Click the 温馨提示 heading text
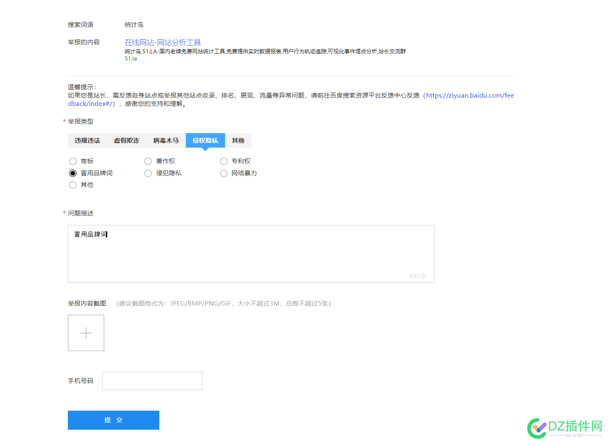Image resolution: width=610 pixels, height=445 pixels. click(x=82, y=87)
